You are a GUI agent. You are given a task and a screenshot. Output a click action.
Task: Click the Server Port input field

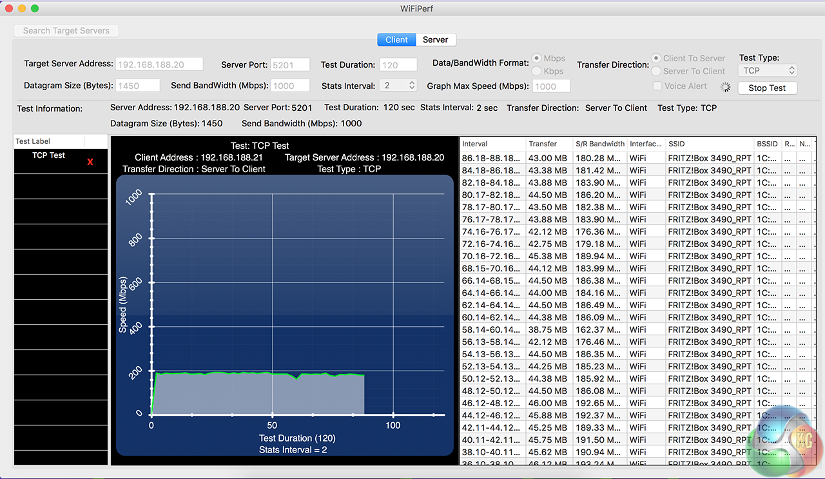click(x=290, y=65)
